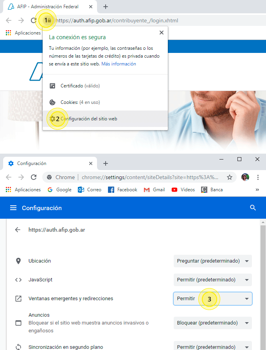The height and width of the screenshot is (350, 266).
Task: Expand the Anuncios Bloquear dropdown
Action: tap(212, 323)
